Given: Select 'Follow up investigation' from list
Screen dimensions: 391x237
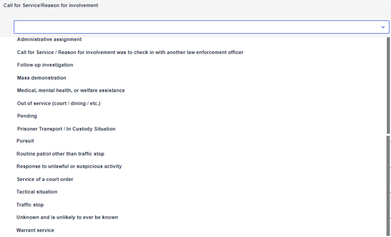Looking at the screenshot, I should (45, 65).
